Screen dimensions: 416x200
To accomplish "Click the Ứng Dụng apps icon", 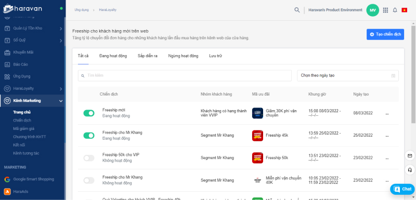I will 7,76.
